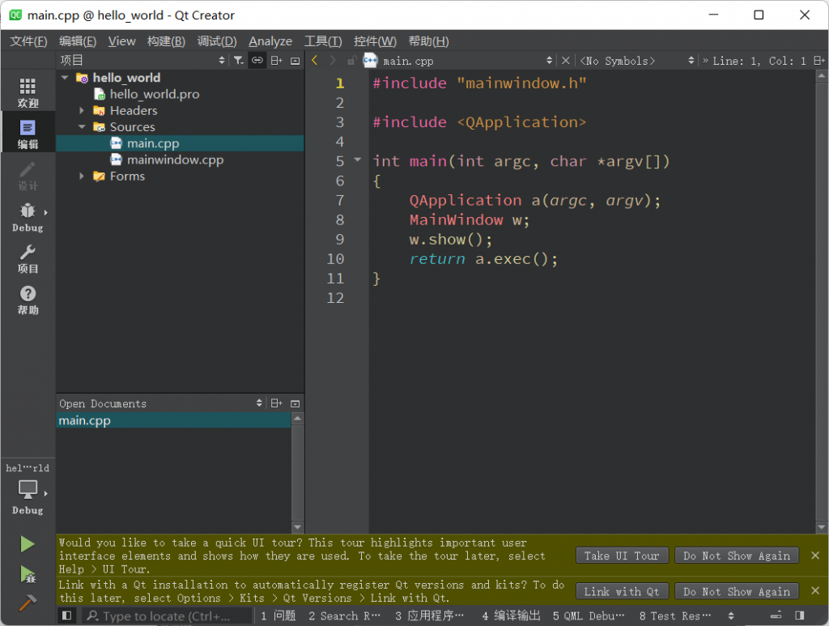Open the 项目 view selector dropdown
Viewport: 829px width, 626px height.
click(222, 60)
